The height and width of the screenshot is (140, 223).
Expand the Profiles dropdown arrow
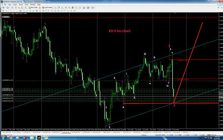click(9, 8)
